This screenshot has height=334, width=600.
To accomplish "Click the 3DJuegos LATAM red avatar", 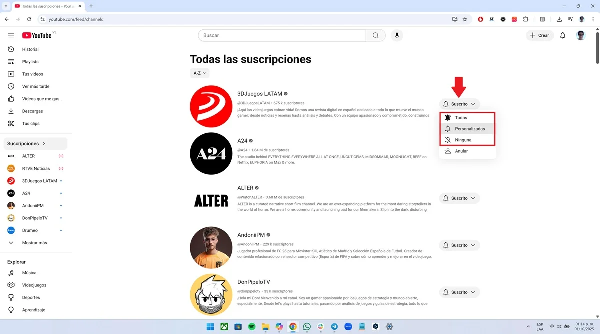I will [211, 106].
